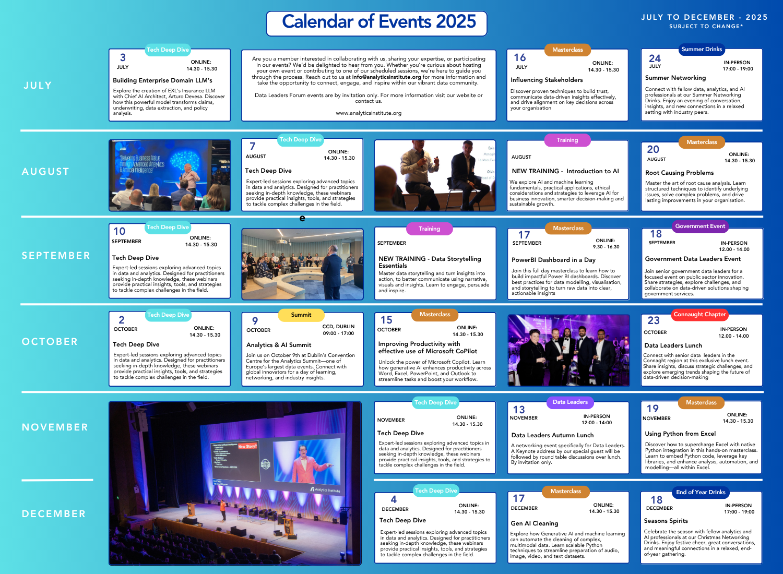Viewport: 783px width, 574px height.
Task: Click 'NEW TRAINING - Data Storytelling Essentials' title
Action: coord(430,262)
